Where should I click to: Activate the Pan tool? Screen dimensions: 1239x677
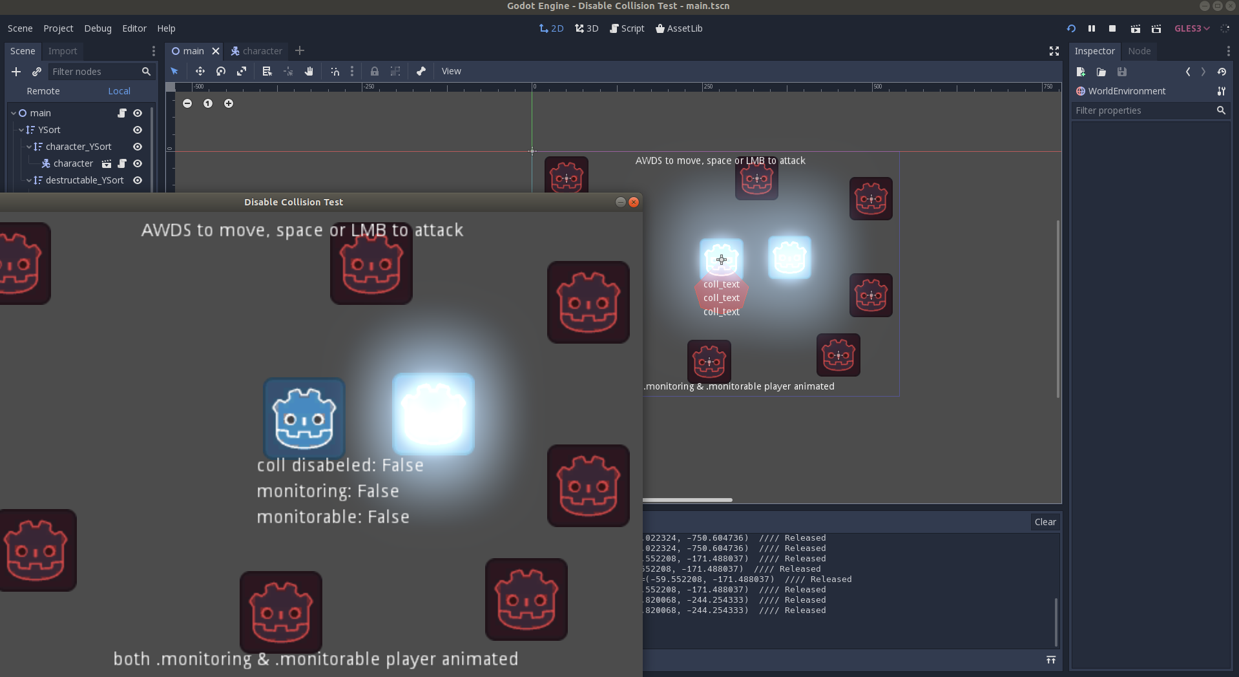309,71
